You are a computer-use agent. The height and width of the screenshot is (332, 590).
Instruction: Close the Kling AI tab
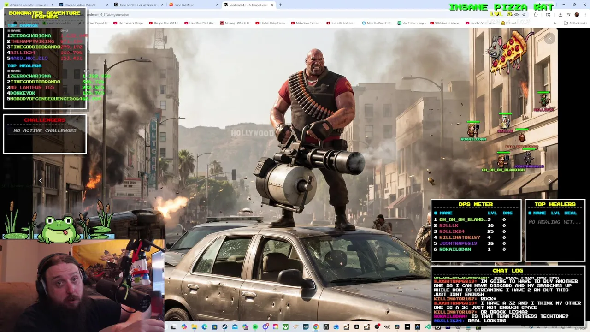point(162,5)
